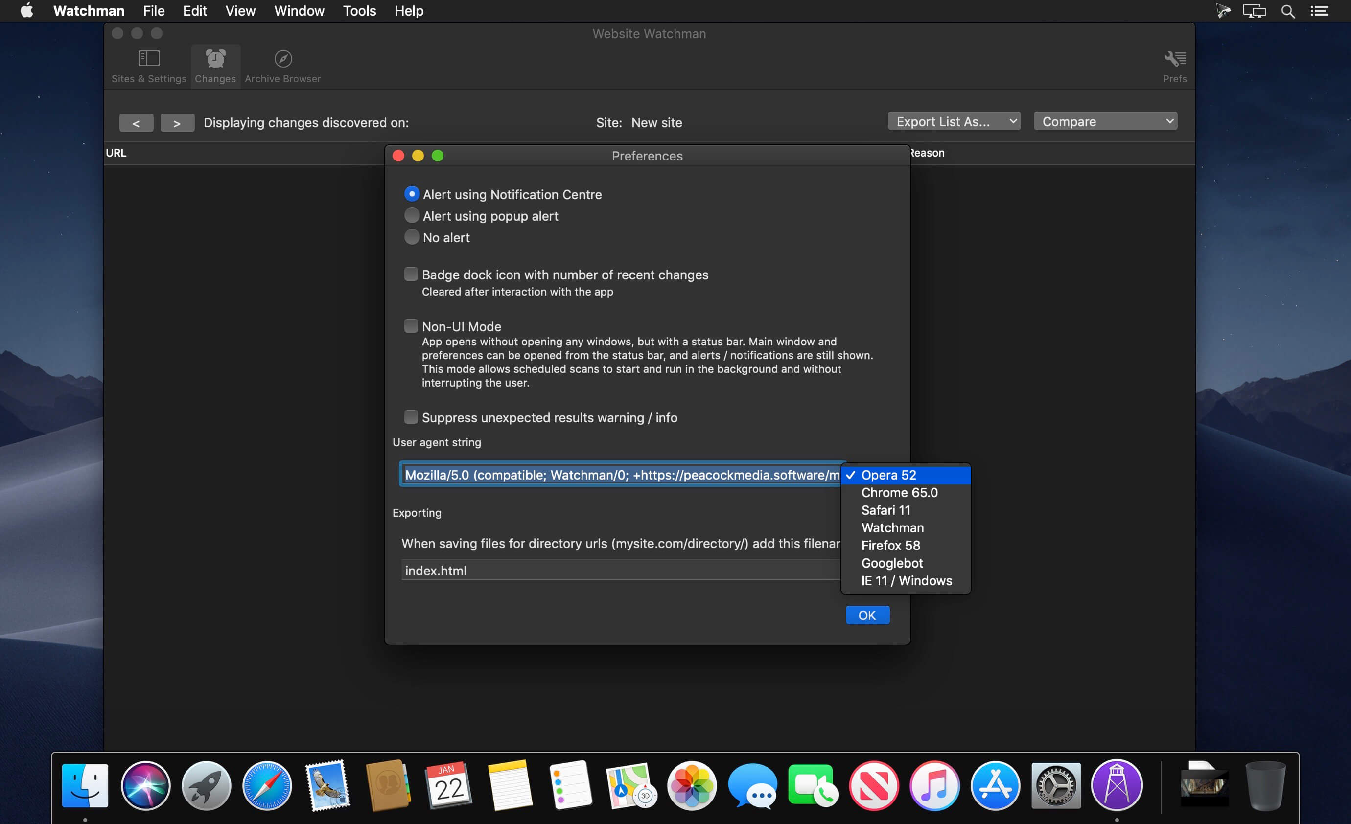Expand the Export List As dropdown
The width and height of the screenshot is (1351, 824).
[954, 121]
